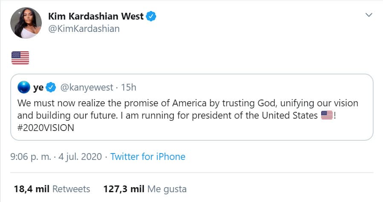Click the 15h timestamp on quoted tweet
This screenshot has width=383, height=202.
coord(128,88)
